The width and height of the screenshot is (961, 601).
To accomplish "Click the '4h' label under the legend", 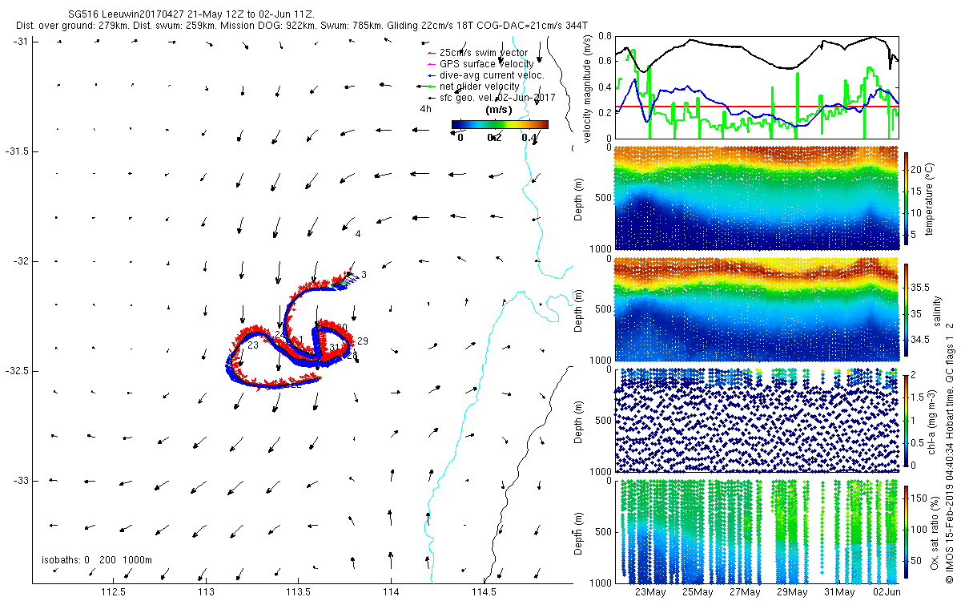I will [426, 109].
